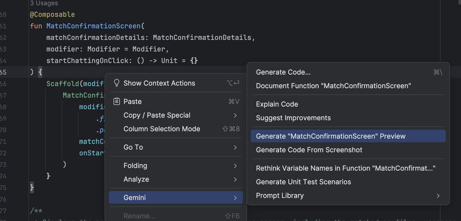This screenshot has width=461, height=221.
Task: Toggle Column Selection Mode
Action: point(161,129)
